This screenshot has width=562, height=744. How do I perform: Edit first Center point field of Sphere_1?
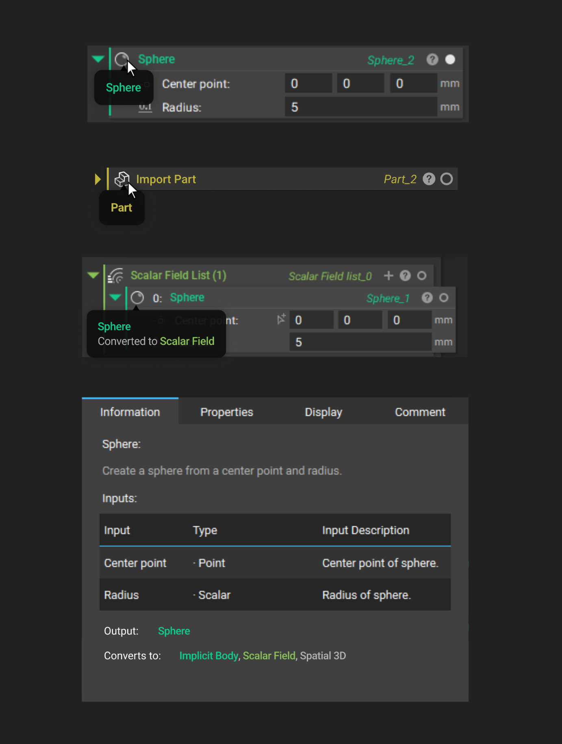click(311, 320)
